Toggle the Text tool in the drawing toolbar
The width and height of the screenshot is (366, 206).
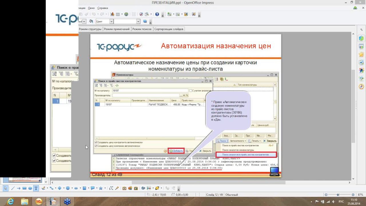pos(36,188)
